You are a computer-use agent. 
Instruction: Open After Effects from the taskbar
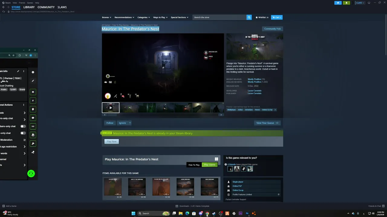(x=240, y=213)
